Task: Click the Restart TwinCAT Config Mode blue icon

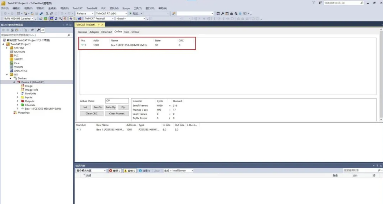Action: pyautogui.click(x=51, y=19)
